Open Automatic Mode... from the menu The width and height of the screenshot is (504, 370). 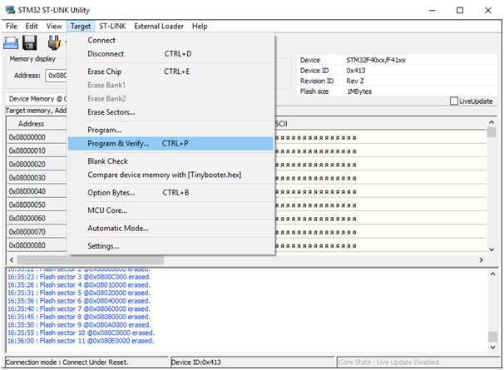170,228
